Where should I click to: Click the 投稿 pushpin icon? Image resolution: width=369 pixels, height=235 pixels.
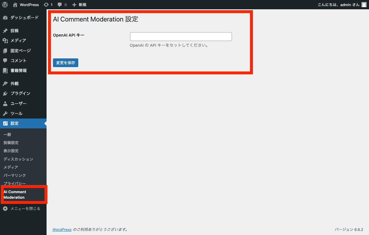(5, 31)
